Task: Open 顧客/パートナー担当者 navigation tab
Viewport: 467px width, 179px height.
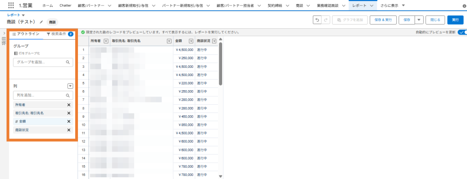Action: coord(236,5)
